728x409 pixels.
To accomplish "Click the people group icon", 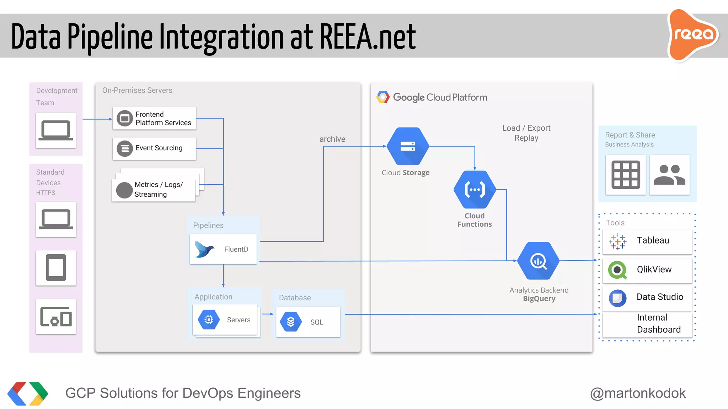I will [669, 175].
